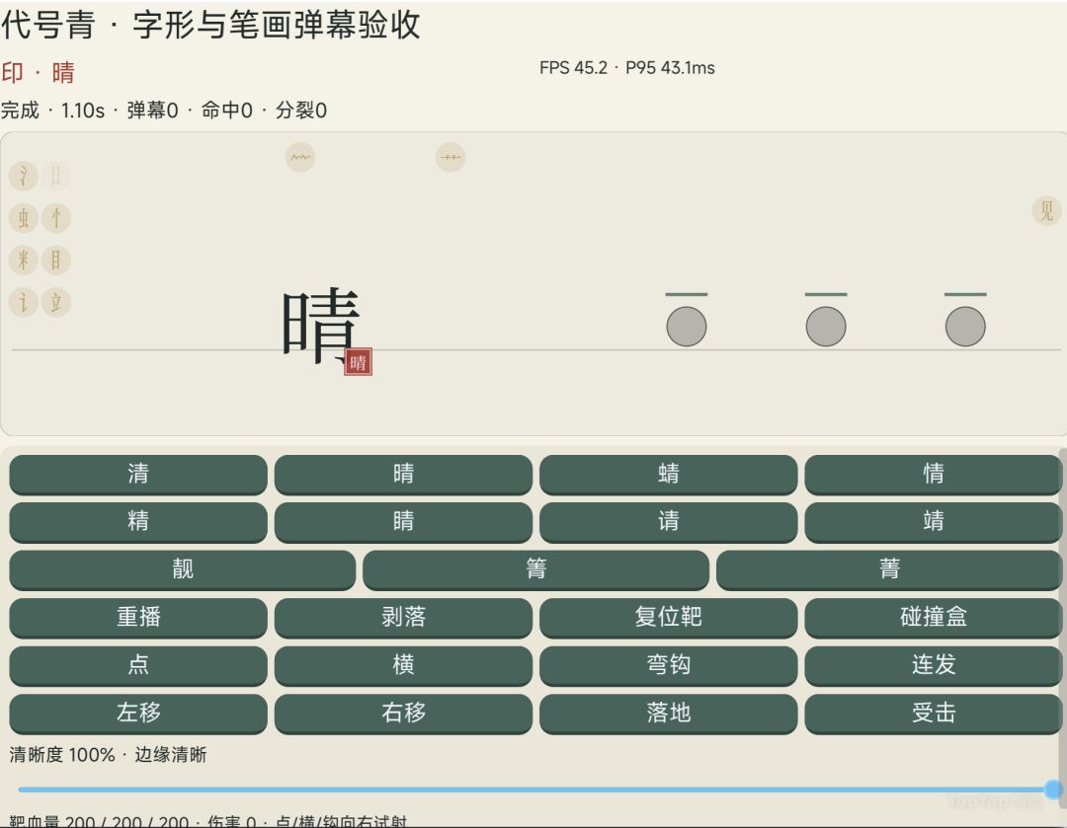
Task: Click the 右移 move-right button
Action: [403, 714]
